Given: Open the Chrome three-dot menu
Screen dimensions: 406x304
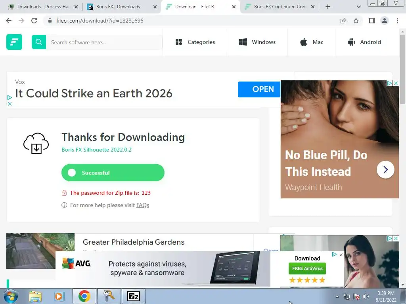Looking at the screenshot, I should coord(397,21).
